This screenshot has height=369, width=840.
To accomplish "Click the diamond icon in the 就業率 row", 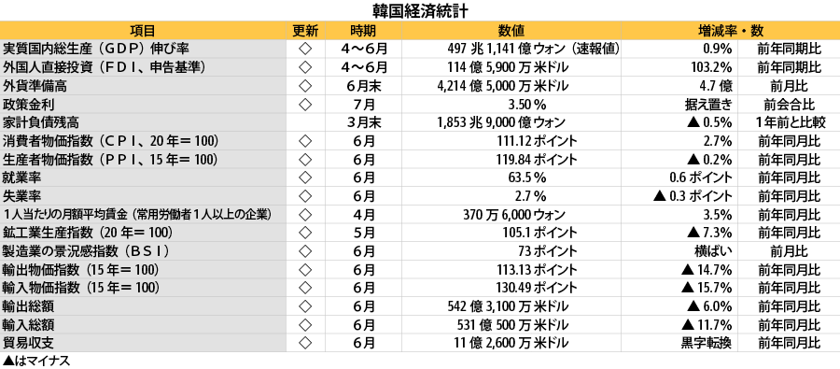I will (305, 177).
